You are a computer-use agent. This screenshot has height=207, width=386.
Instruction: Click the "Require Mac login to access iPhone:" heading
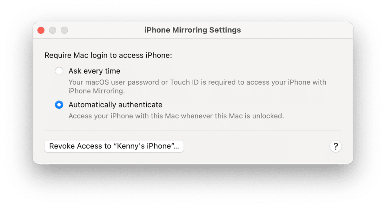click(x=108, y=56)
